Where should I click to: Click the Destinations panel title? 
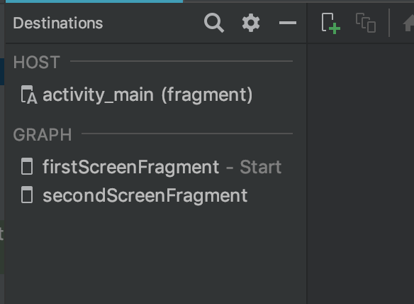(x=58, y=23)
